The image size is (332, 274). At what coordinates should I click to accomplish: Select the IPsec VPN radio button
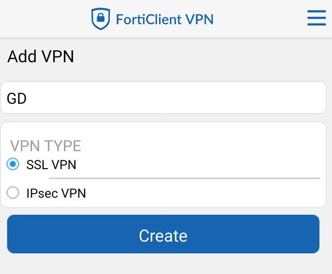tap(13, 193)
